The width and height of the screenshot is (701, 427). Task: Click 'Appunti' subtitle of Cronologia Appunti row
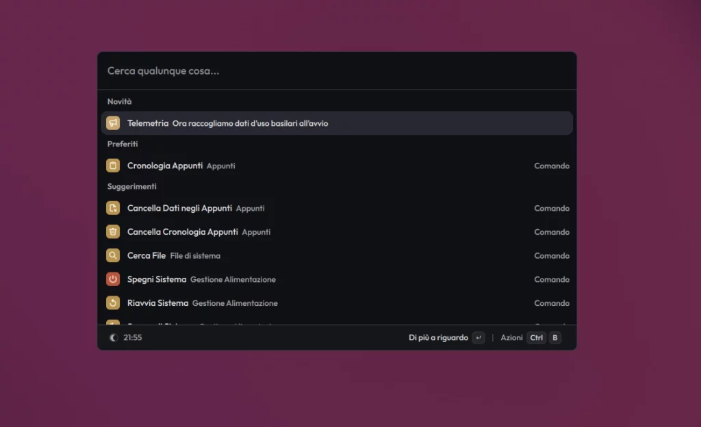coord(221,166)
